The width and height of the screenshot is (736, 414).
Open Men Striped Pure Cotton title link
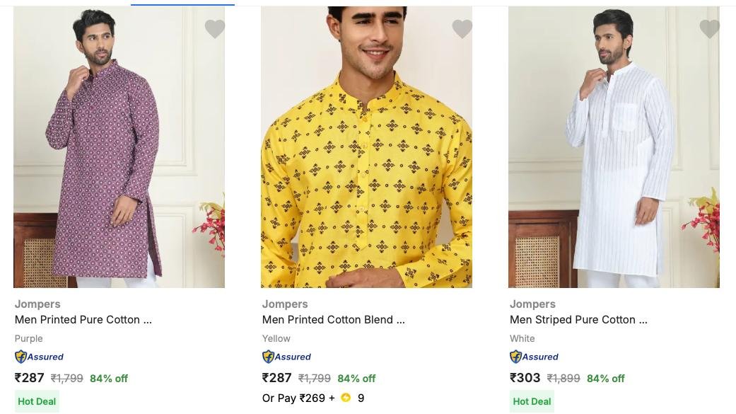(578, 320)
